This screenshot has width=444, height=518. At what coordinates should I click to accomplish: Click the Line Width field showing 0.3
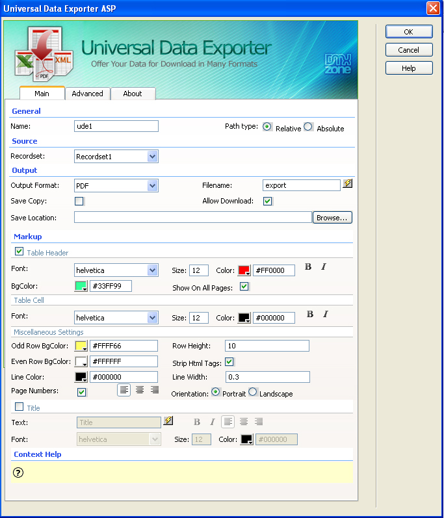[268, 377]
